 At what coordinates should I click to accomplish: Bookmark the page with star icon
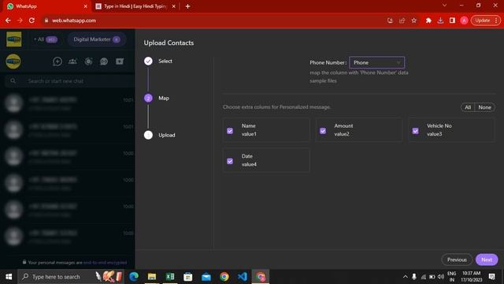click(x=414, y=21)
